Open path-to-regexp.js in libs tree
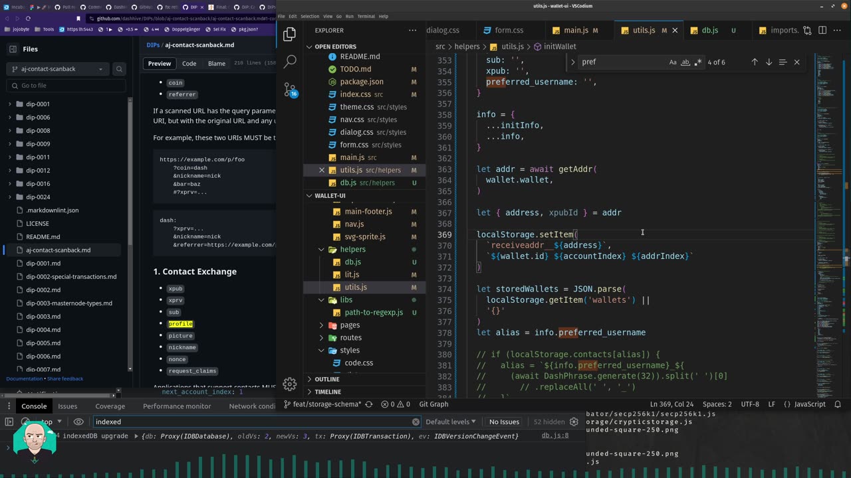This screenshot has height=478, width=851. point(374,312)
